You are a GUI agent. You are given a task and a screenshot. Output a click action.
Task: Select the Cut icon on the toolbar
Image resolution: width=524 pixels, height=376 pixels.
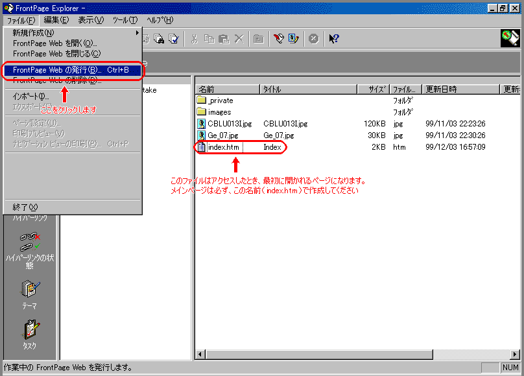194,38
